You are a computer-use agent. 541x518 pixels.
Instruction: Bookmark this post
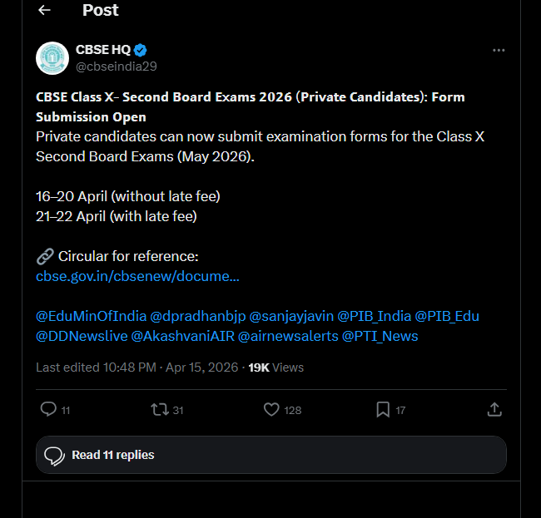point(383,409)
